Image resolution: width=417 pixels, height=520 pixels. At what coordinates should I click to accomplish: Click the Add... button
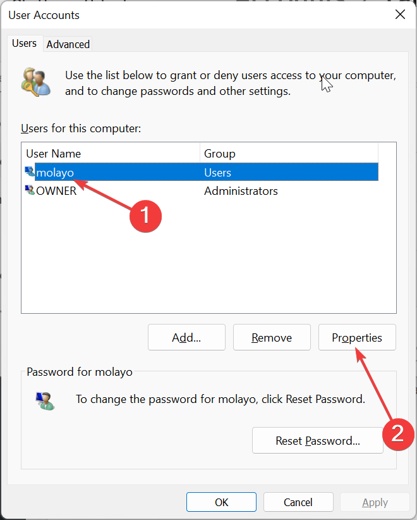click(186, 337)
